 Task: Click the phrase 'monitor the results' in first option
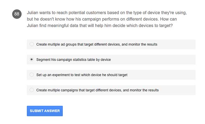(143, 44)
